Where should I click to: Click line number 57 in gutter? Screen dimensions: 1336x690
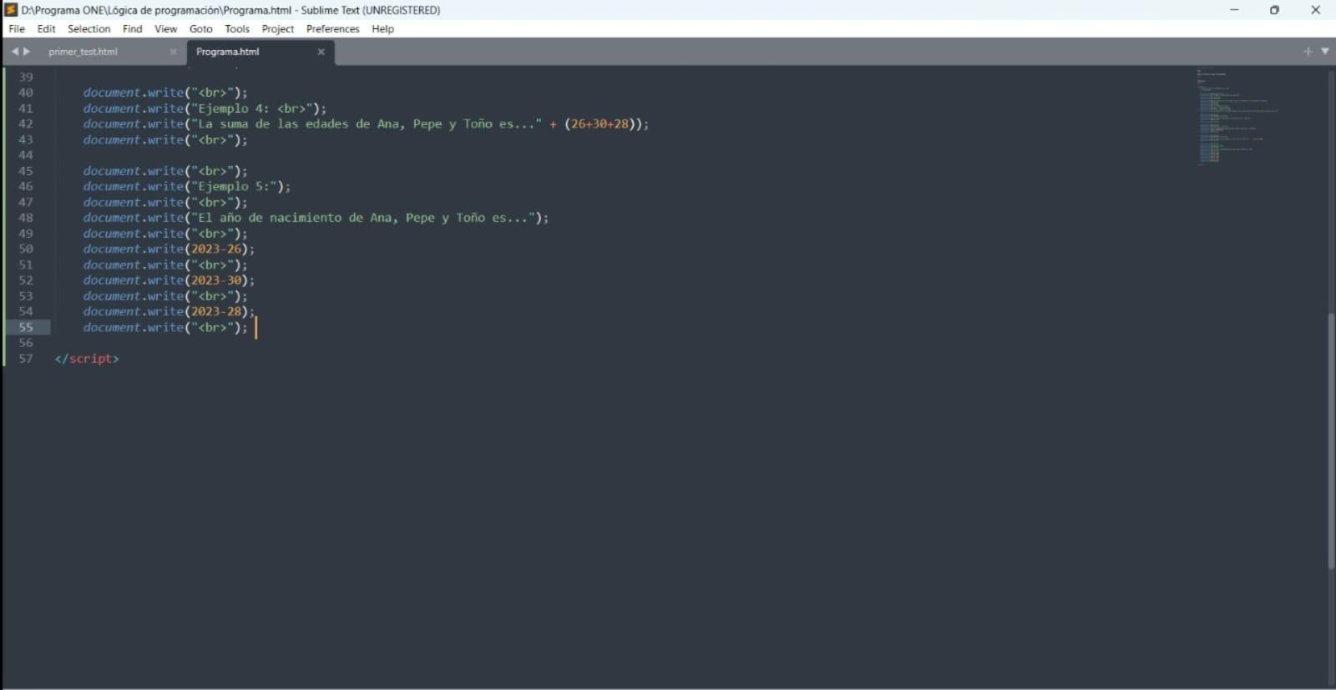26,359
